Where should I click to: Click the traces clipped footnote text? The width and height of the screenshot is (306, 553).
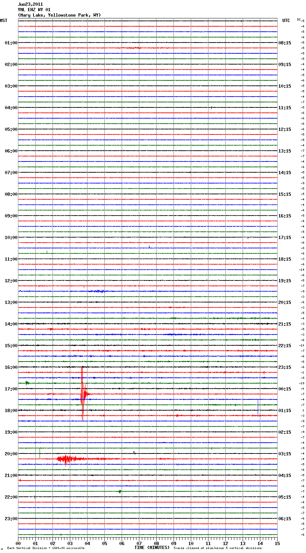pyautogui.click(x=217, y=548)
